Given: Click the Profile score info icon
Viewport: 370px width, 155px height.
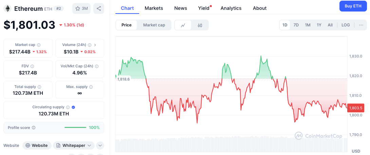Looking at the screenshot, I should (33, 128).
